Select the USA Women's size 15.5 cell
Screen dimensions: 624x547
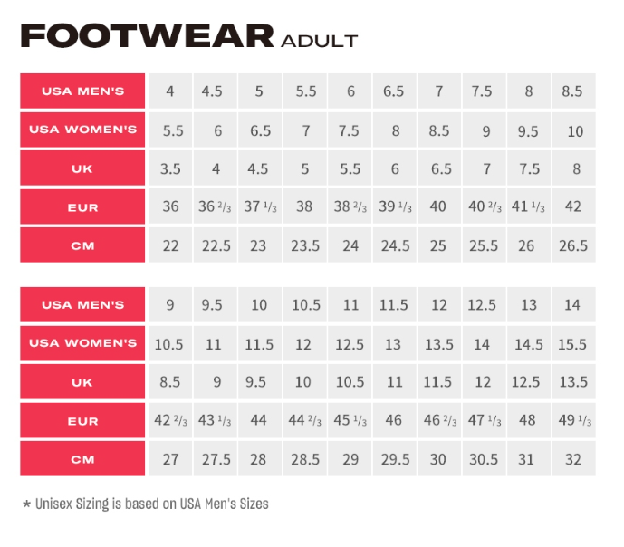pyautogui.click(x=573, y=344)
